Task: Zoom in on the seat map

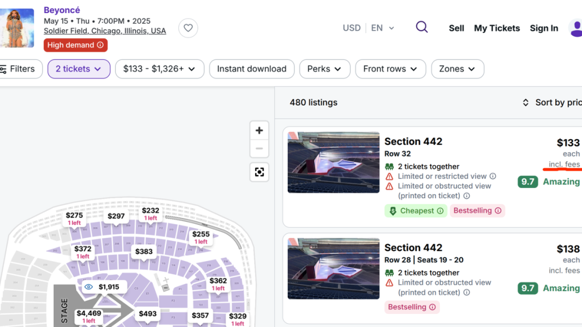Action: click(x=259, y=131)
